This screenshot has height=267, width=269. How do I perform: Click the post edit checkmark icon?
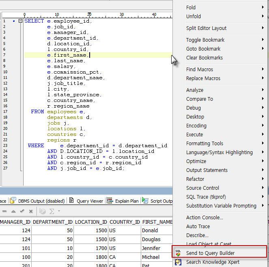click(x=22, y=211)
